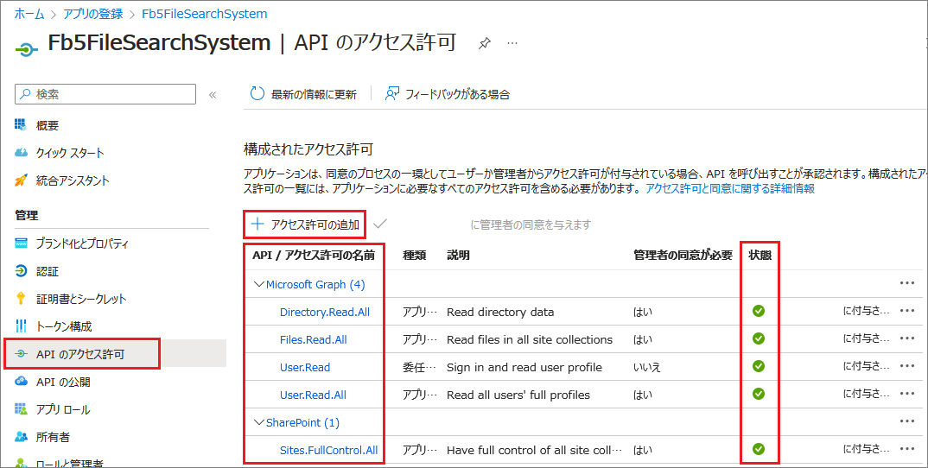The height and width of the screenshot is (468, 928).
Task: Open クイック スタート in the sidebar
Action: [x=69, y=153]
